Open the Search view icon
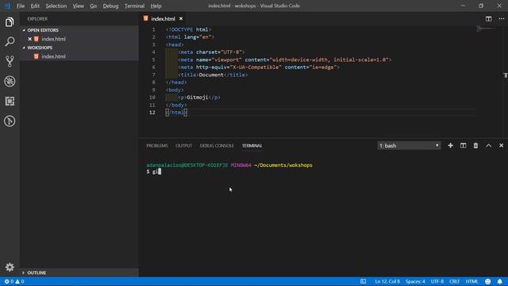 click(x=10, y=41)
